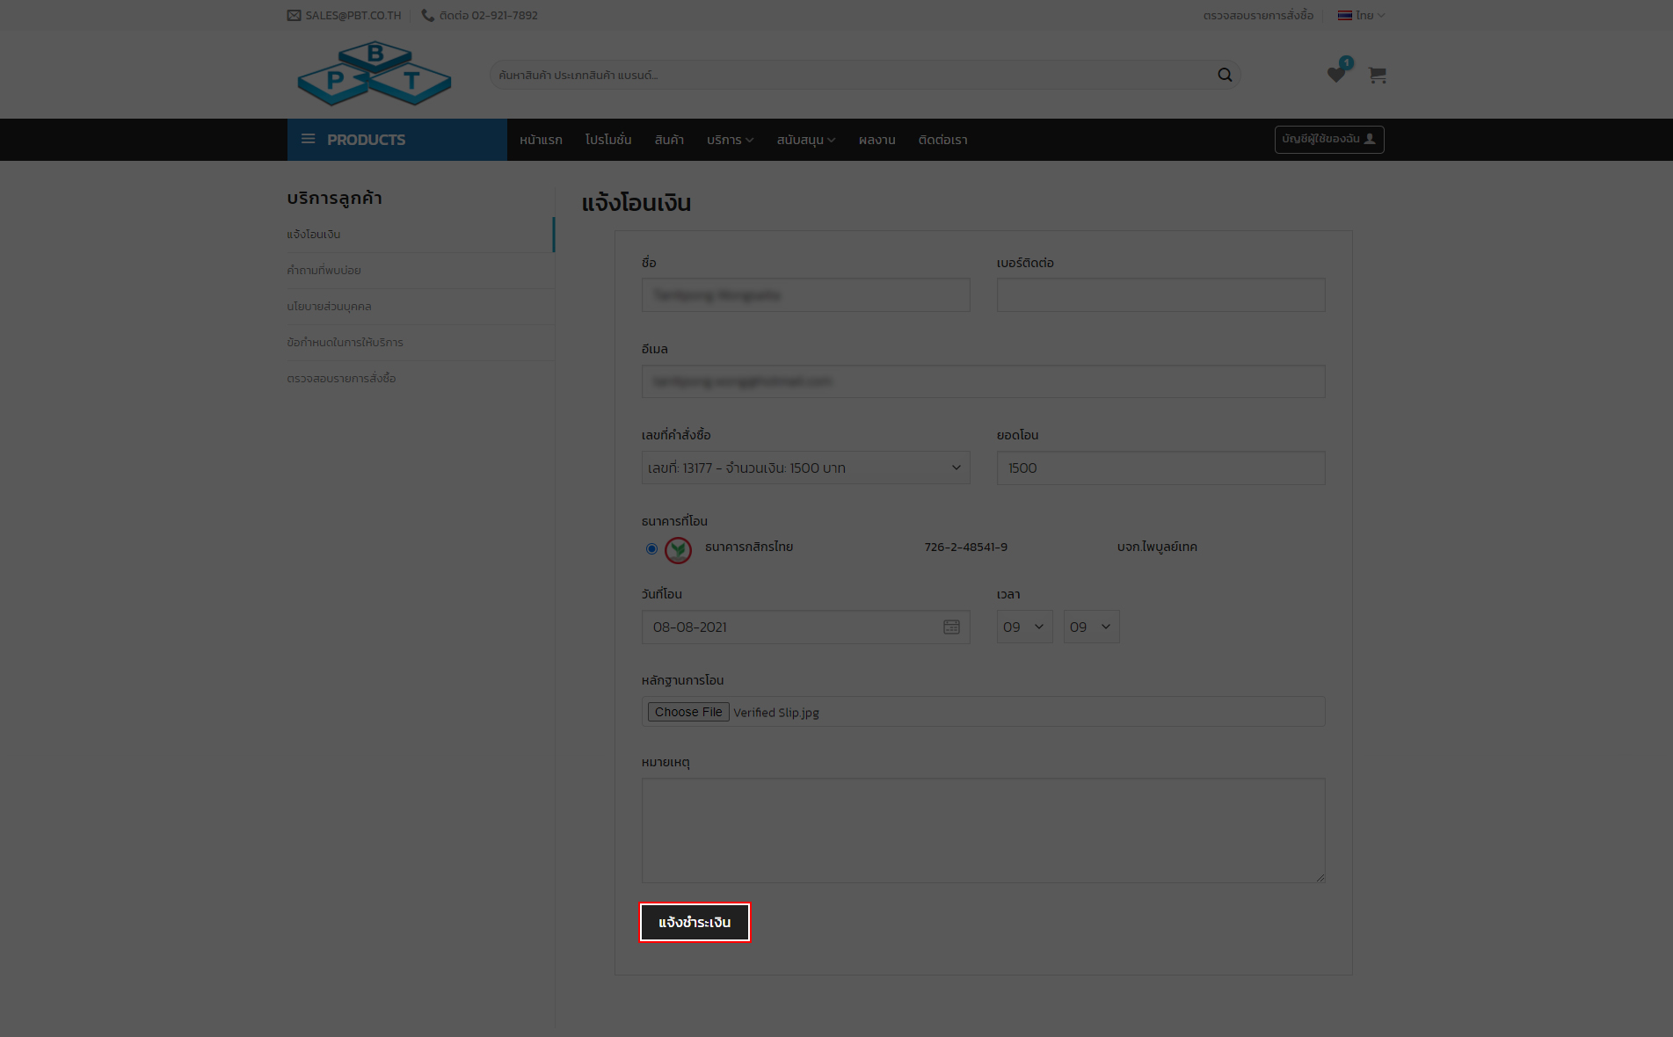Click the search magnifier icon
Image resolution: width=1673 pixels, height=1037 pixels.
[x=1225, y=75]
